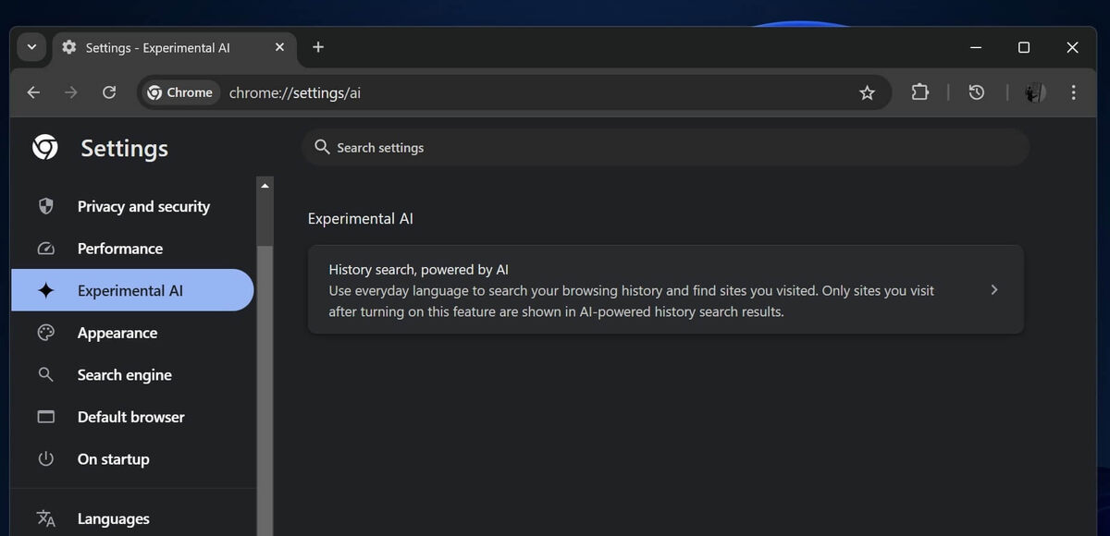Open the history clock icon in toolbar
Screen dimensions: 1110x536
click(976, 92)
